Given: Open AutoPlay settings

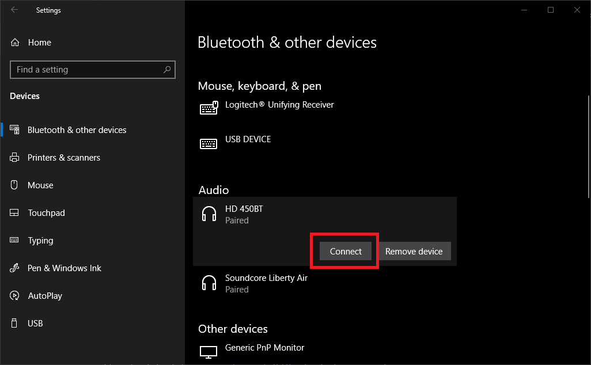Looking at the screenshot, I should pos(45,296).
